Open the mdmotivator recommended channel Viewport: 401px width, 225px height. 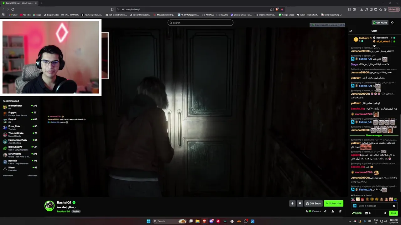(x=20, y=107)
